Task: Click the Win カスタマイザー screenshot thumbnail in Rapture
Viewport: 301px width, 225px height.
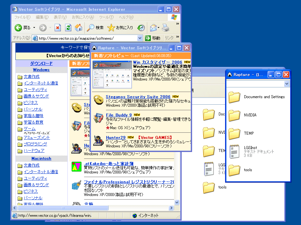Action: (112, 74)
